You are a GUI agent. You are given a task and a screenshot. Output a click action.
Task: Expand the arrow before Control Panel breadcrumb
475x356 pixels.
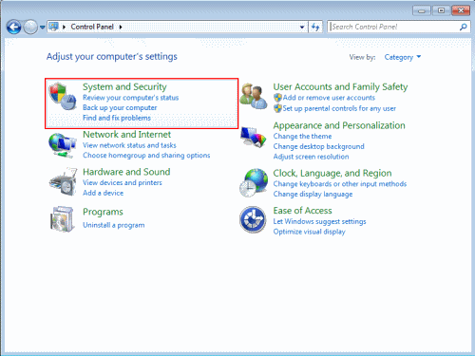65,27
